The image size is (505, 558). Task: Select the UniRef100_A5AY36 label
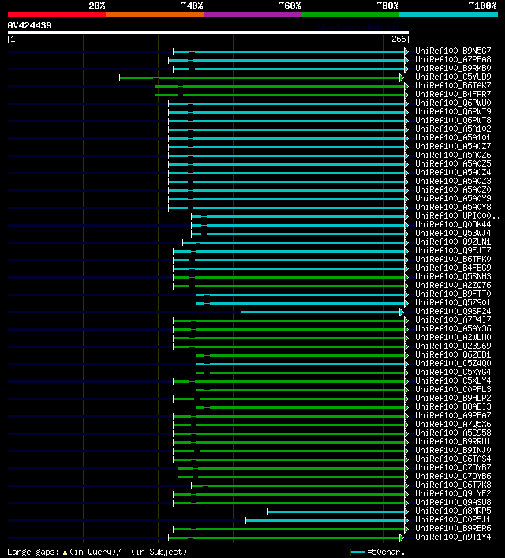[453, 329]
